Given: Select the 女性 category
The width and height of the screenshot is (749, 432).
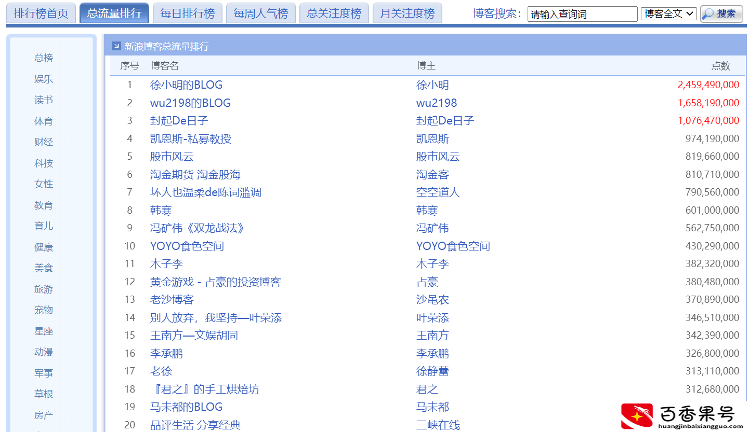Looking at the screenshot, I should pos(44,184).
